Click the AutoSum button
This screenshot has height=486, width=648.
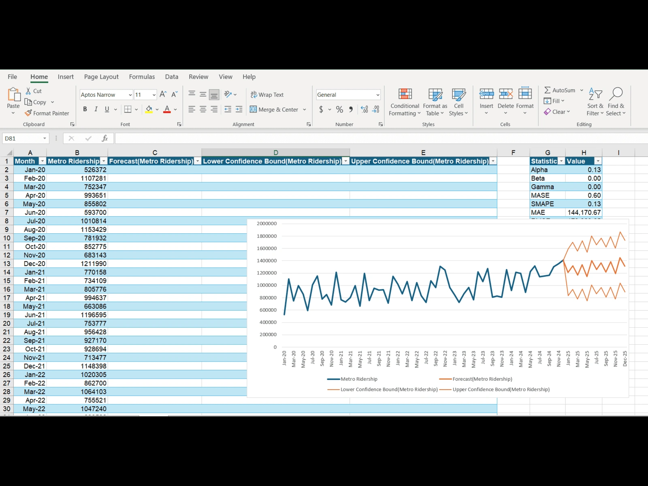pyautogui.click(x=560, y=90)
